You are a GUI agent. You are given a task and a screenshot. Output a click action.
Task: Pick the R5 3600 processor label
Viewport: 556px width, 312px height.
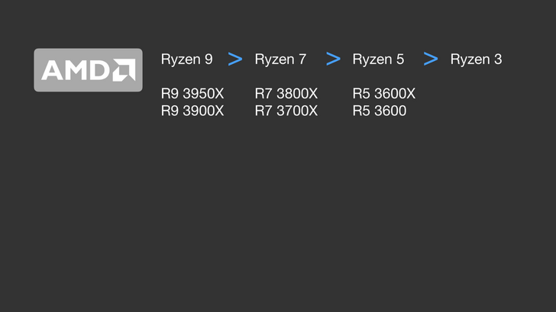[380, 111]
